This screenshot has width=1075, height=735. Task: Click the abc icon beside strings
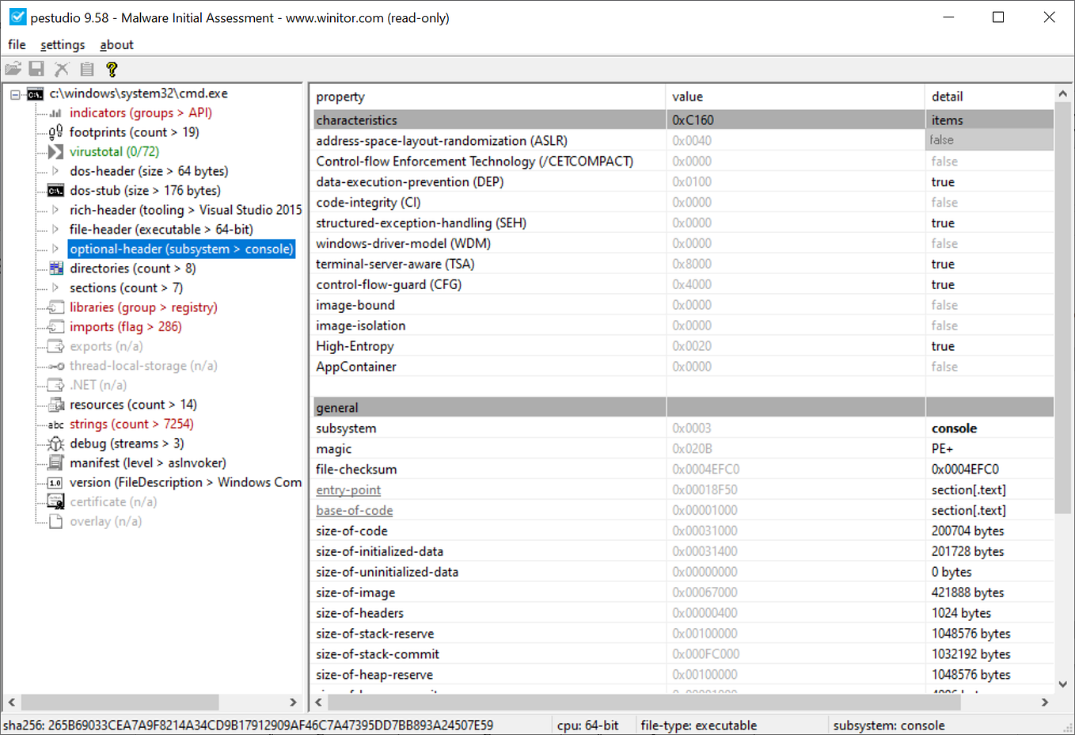pos(54,424)
